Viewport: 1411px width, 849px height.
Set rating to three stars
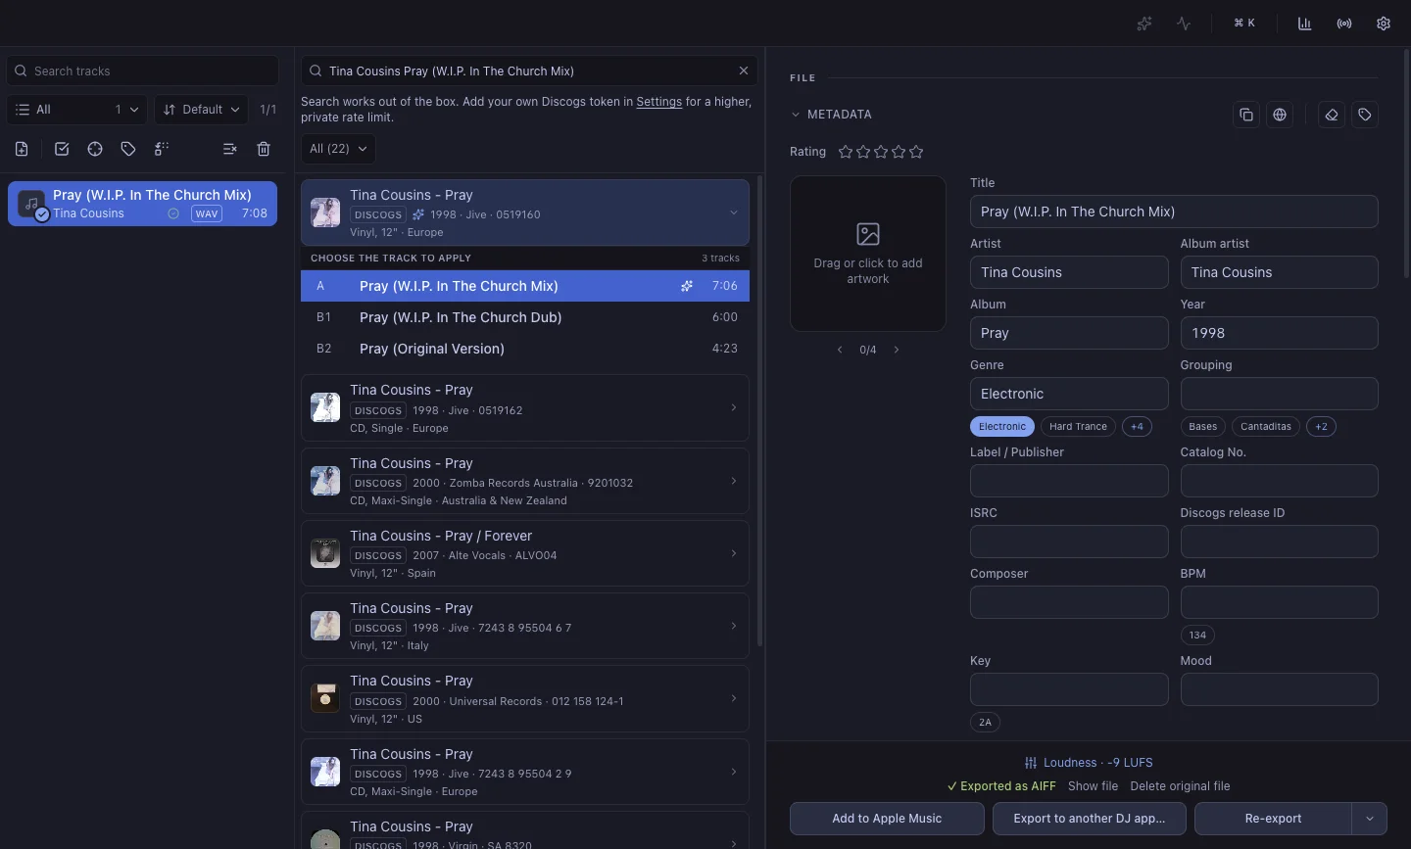tap(881, 152)
